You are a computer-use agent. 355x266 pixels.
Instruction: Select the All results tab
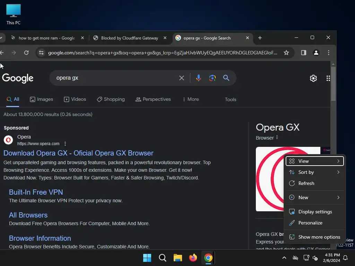[13, 99]
